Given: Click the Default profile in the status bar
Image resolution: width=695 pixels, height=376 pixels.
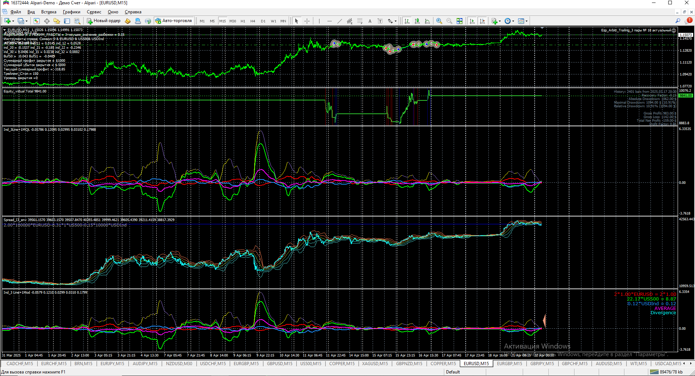Looking at the screenshot, I should tap(453, 372).
